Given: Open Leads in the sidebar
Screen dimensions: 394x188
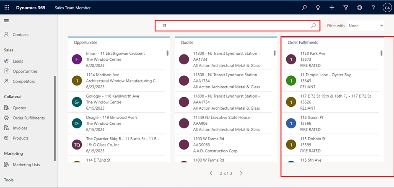Looking at the screenshot, I should (18, 61).
